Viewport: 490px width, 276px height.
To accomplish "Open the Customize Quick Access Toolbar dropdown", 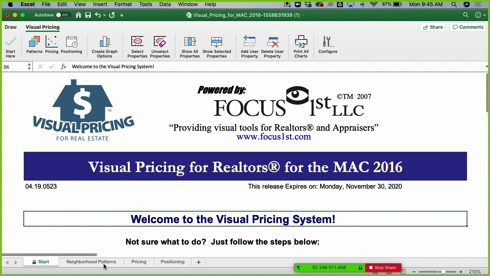I will (122, 15).
